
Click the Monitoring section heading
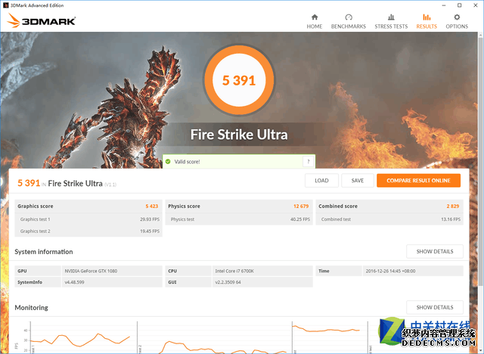pyautogui.click(x=32, y=308)
